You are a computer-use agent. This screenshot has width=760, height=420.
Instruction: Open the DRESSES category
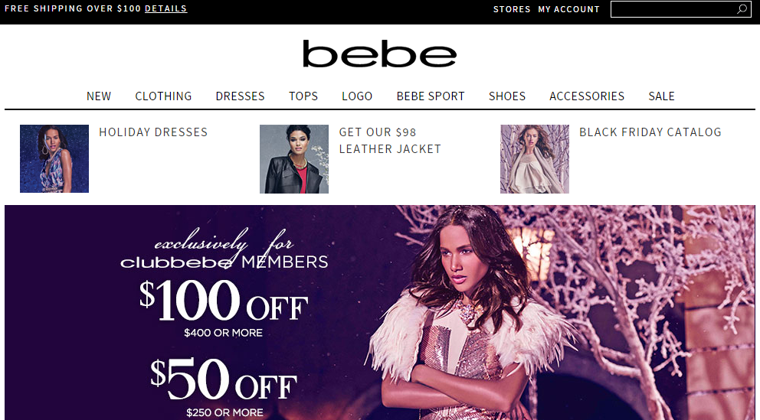point(241,96)
